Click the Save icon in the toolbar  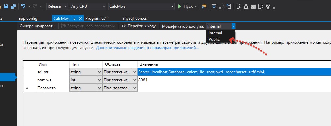click(x=6, y=6)
